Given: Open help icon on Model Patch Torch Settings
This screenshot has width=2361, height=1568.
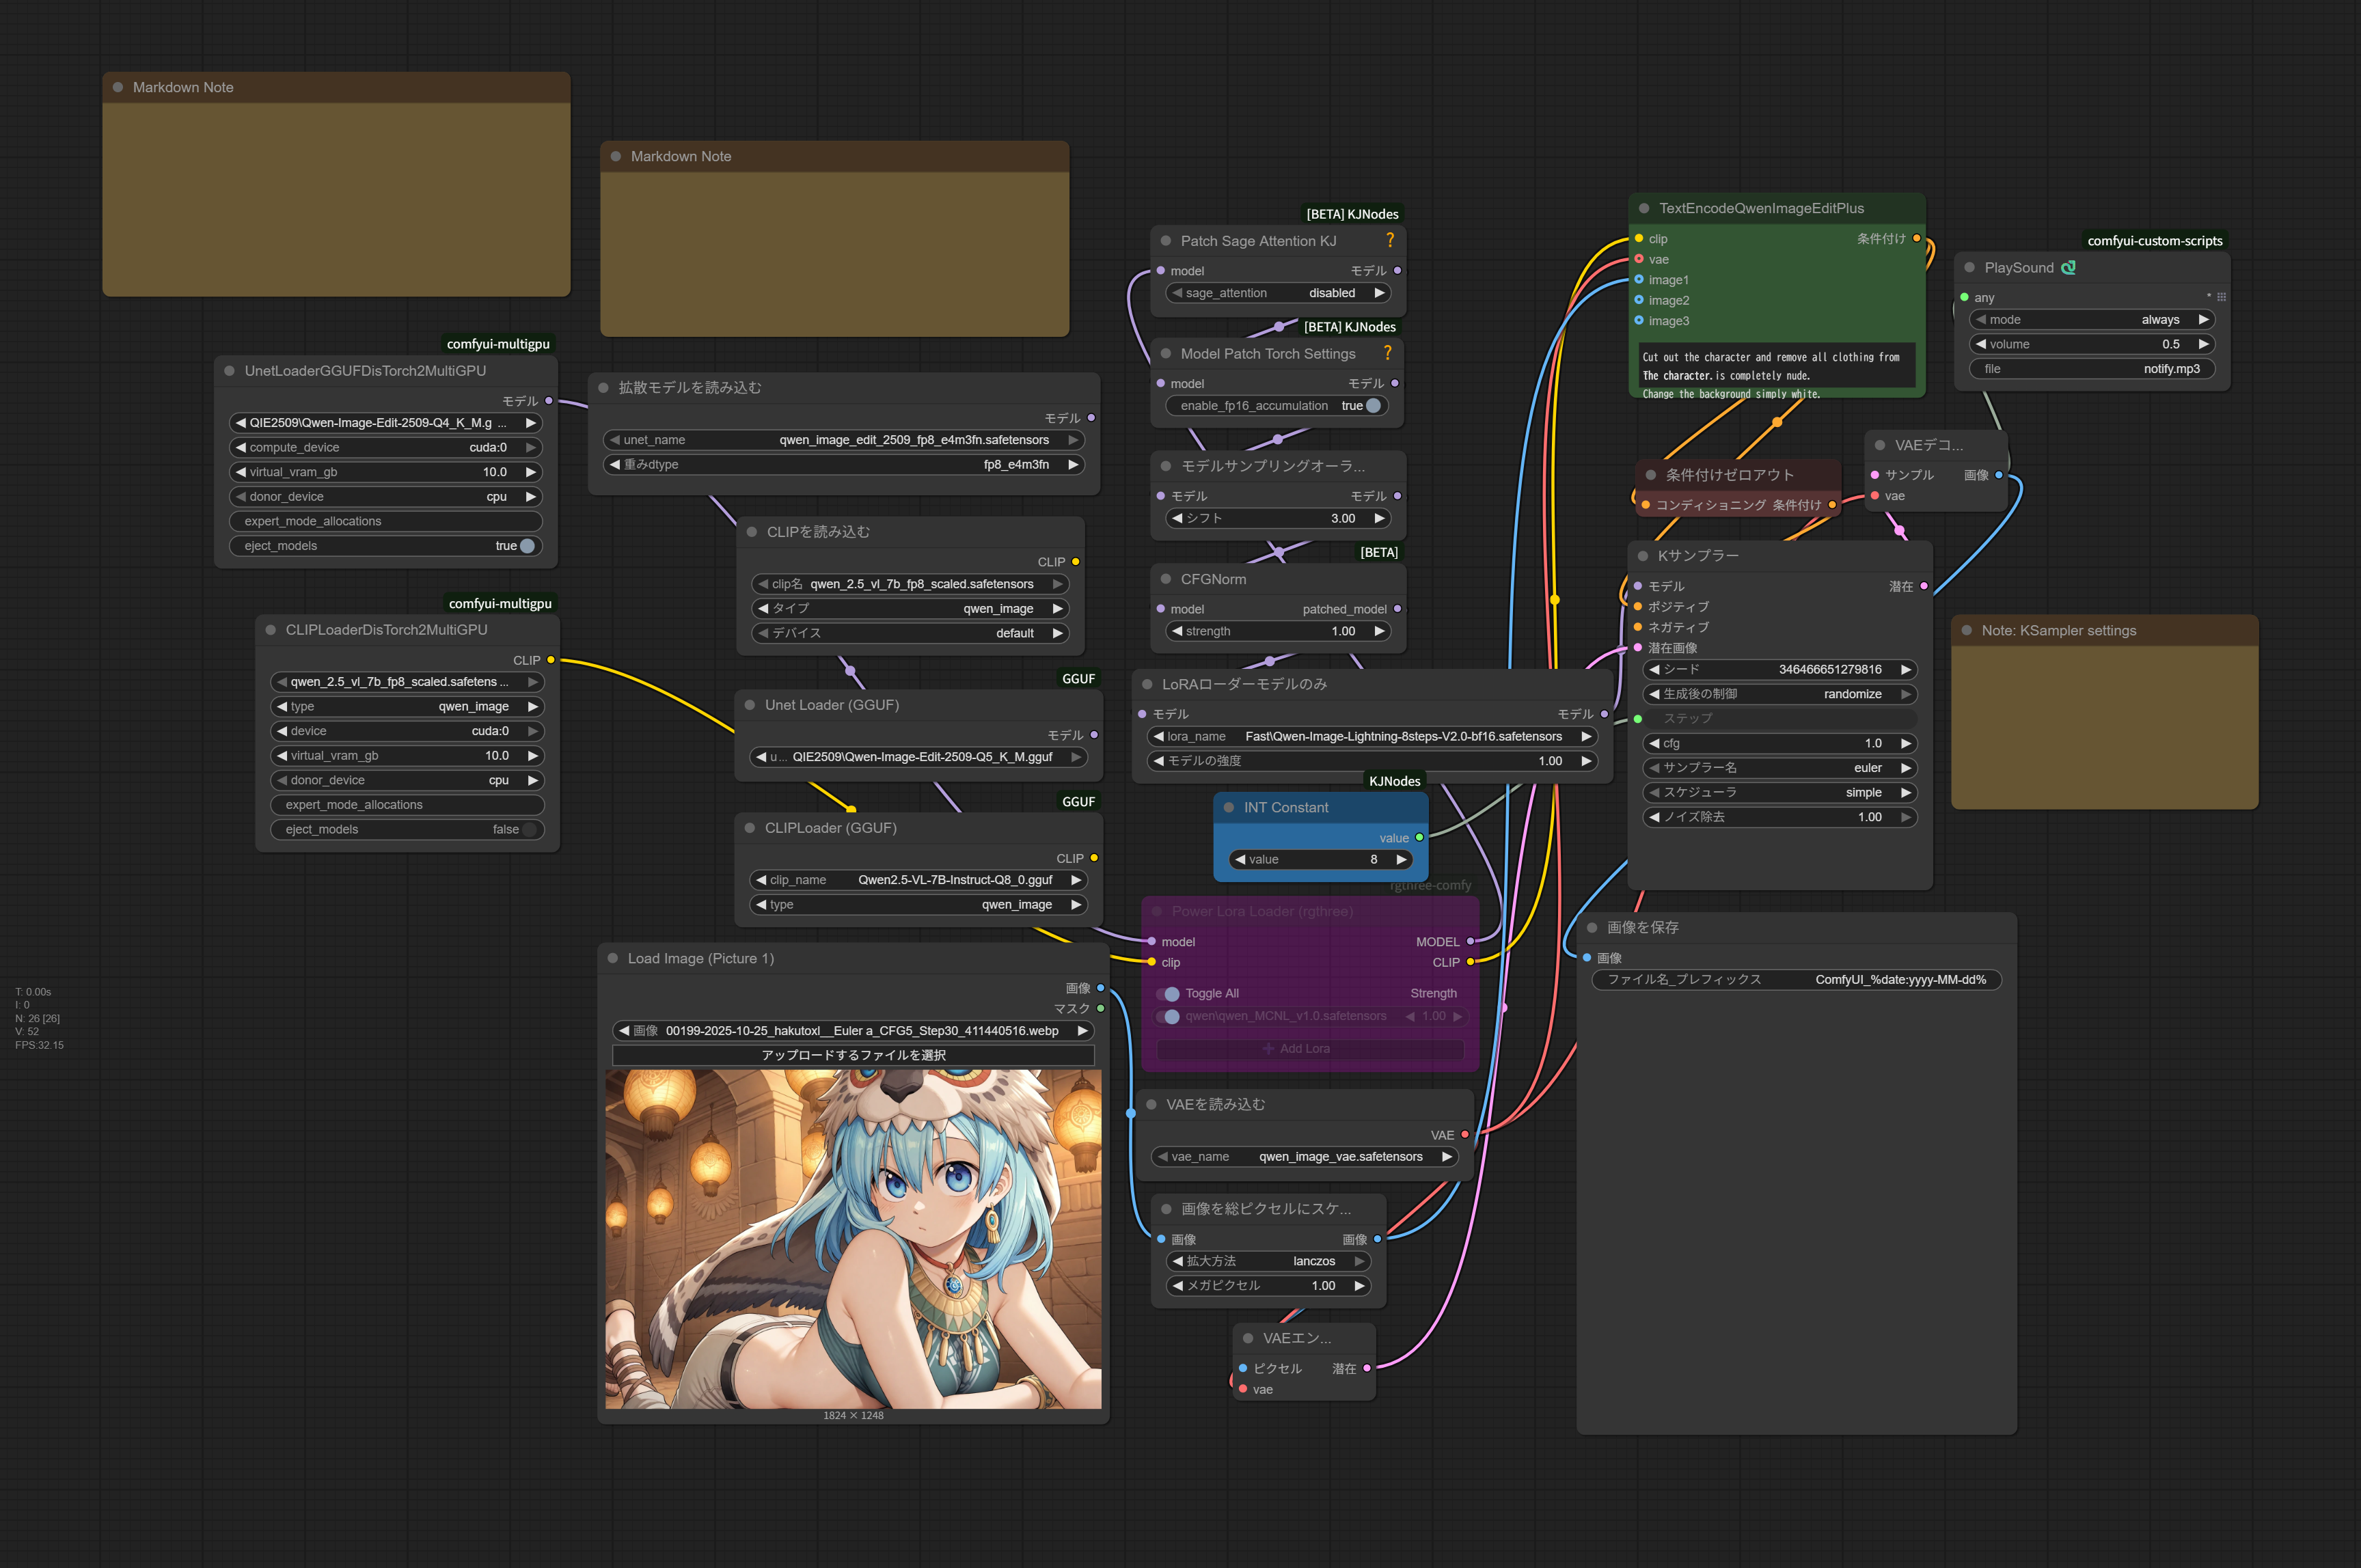Looking at the screenshot, I should (1387, 353).
